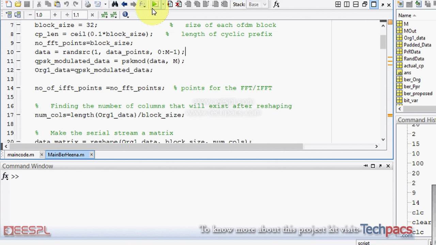Toggle breakpoint on line 12
The height and width of the screenshot is (245, 436).
click(x=18, y=70)
